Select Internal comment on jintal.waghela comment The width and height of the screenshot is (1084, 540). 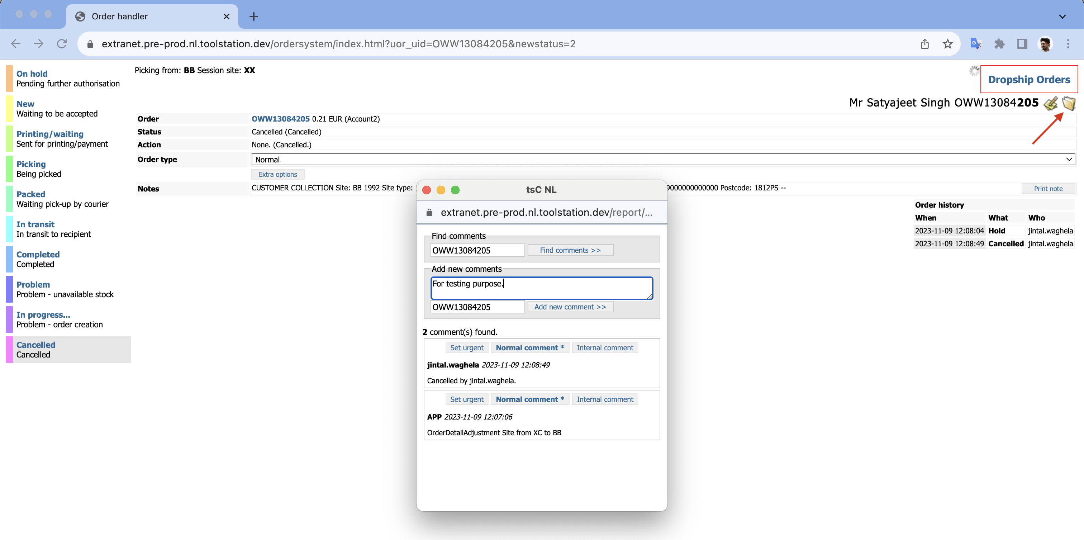[x=605, y=348]
